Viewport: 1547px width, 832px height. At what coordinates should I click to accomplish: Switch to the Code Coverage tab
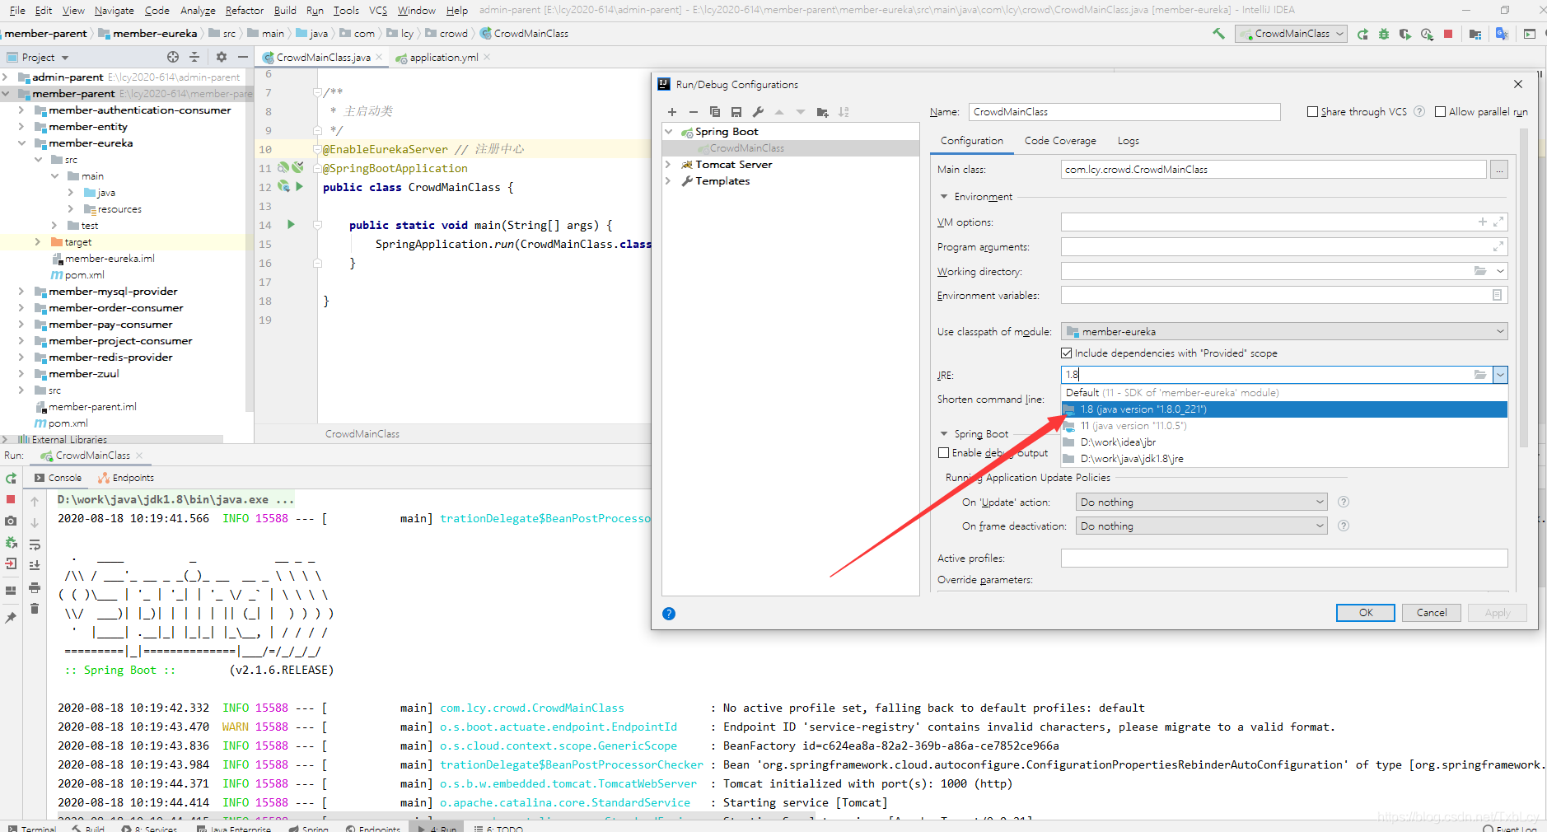1060,141
